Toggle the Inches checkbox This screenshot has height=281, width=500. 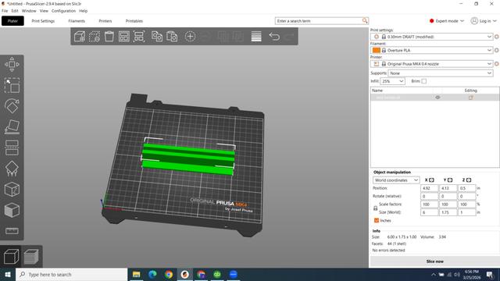[x=377, y=220]
